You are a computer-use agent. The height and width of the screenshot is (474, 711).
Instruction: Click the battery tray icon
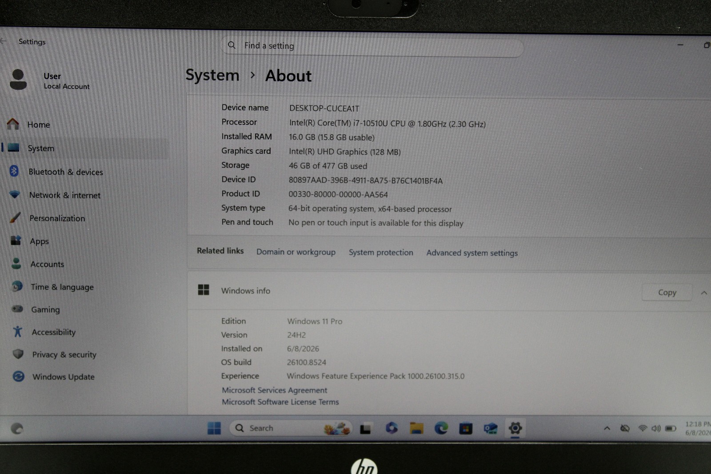click(671, 428)
